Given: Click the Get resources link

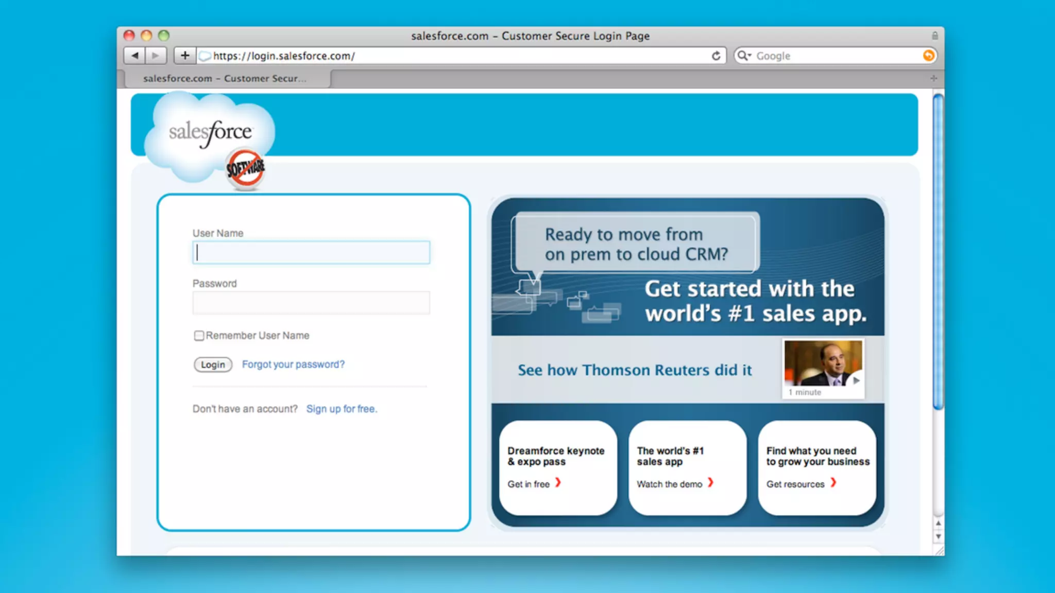Looking at the screenshot, I should pyautogui.click(x=795, y=484).
